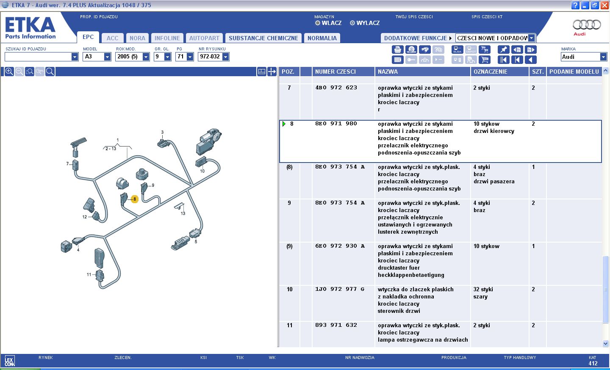
Task: Select the zoom-to-region magnifier icon
Action: pos(29,72)
